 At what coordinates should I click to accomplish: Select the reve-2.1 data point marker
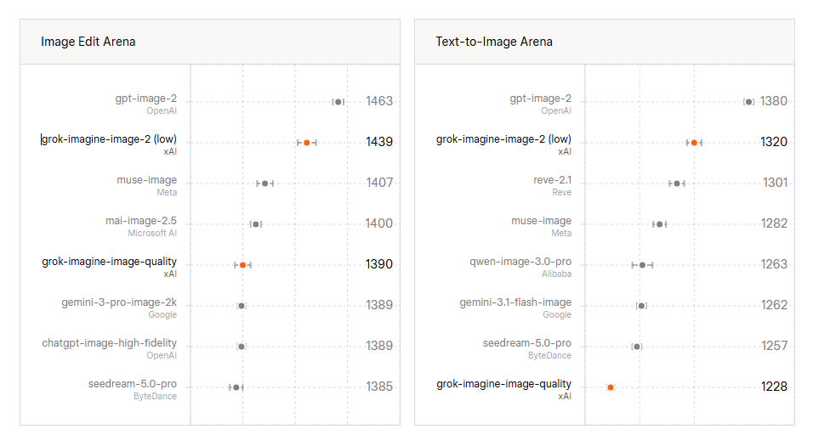[677, 184]
